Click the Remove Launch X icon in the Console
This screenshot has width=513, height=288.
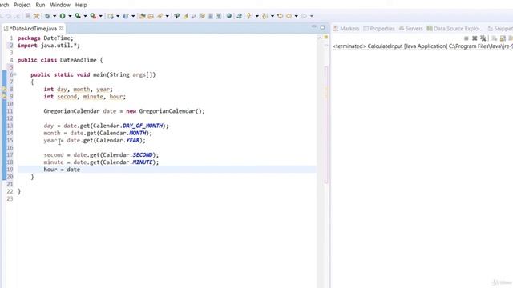tap(475, 38)
